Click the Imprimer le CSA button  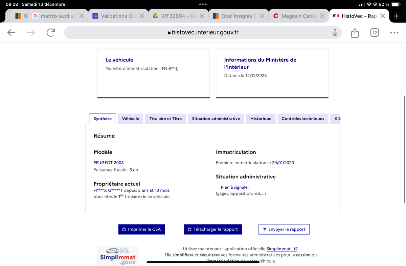click(x=142, y=229)
